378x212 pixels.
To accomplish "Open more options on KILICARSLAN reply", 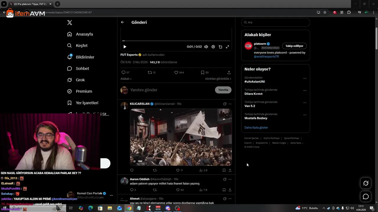I will 230,104.
